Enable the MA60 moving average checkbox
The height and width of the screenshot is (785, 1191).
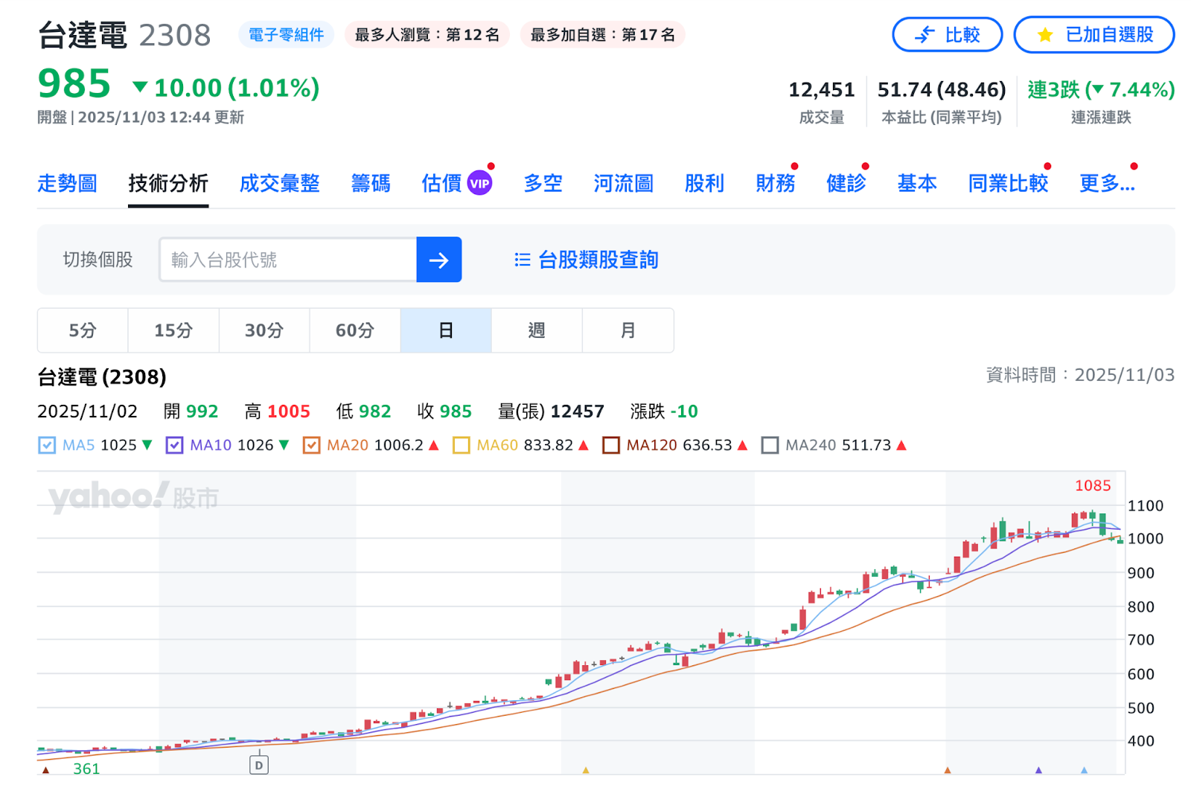coord(461,445)
